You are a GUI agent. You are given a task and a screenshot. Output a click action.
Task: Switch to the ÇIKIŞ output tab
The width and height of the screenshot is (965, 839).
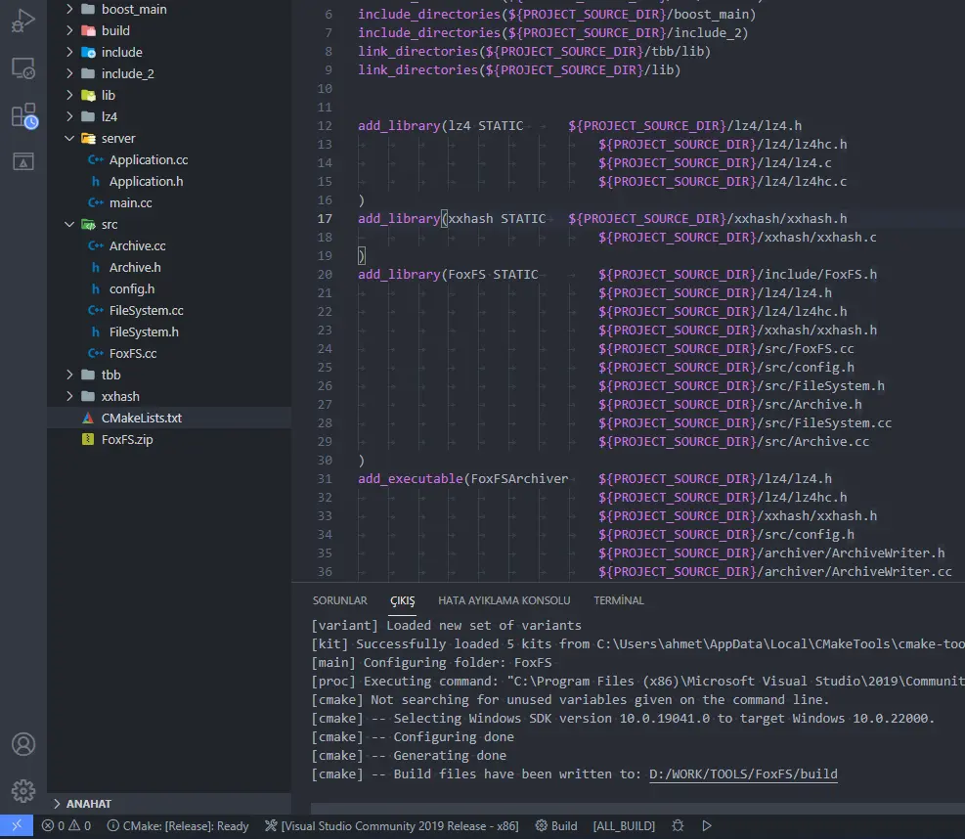coord(403,600)
